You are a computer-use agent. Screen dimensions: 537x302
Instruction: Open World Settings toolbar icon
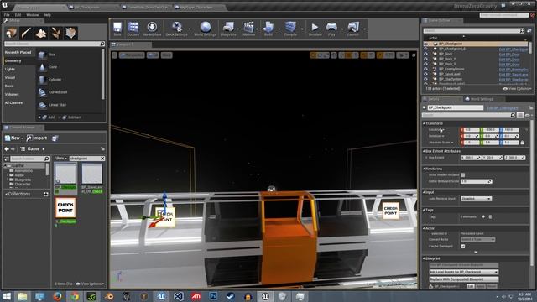point(205,29)
